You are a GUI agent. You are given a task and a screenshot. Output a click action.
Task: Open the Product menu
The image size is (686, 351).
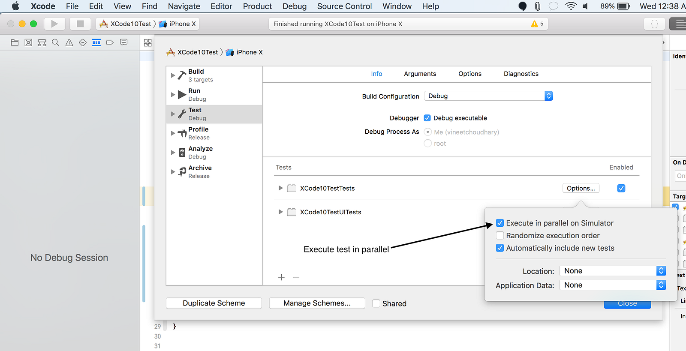(257, 6)
